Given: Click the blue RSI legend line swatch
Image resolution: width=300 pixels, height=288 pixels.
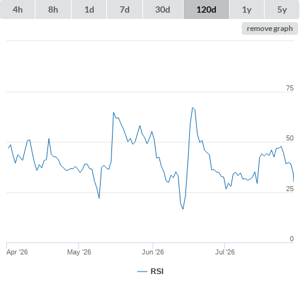Looking at the screenshot, I should click(142, 272).
